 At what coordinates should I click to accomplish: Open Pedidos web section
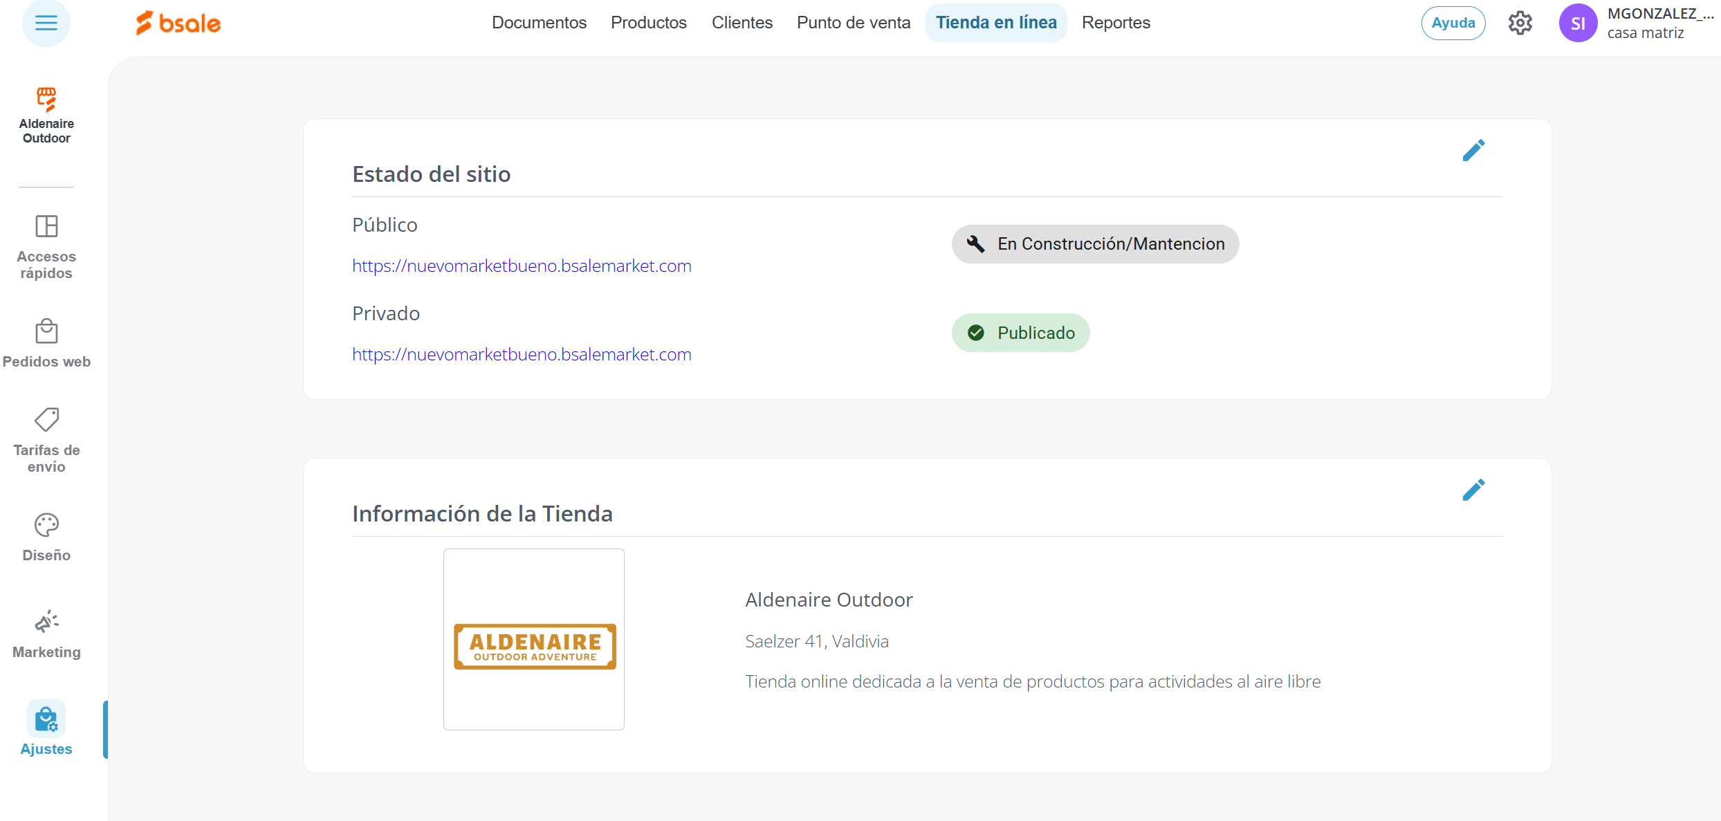[x=46, y=342]
